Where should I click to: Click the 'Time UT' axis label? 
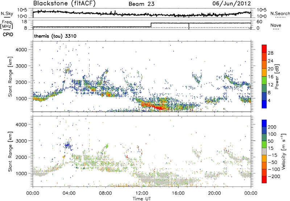coord(142,199)
